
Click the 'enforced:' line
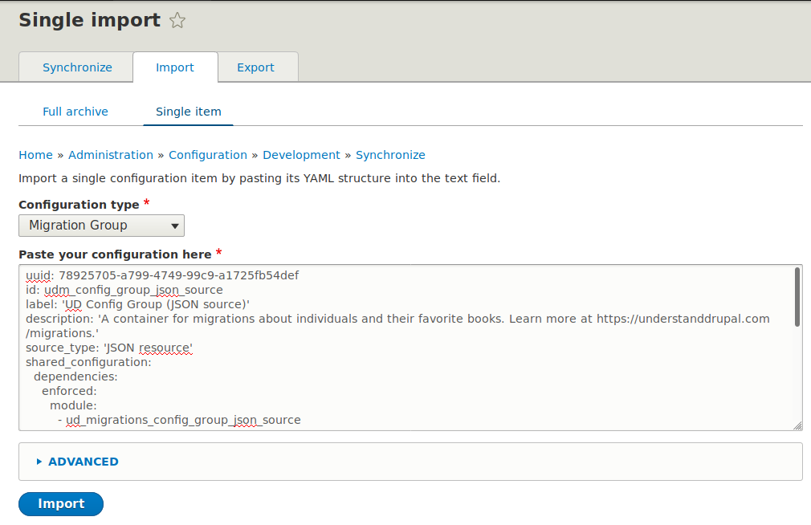69,391
